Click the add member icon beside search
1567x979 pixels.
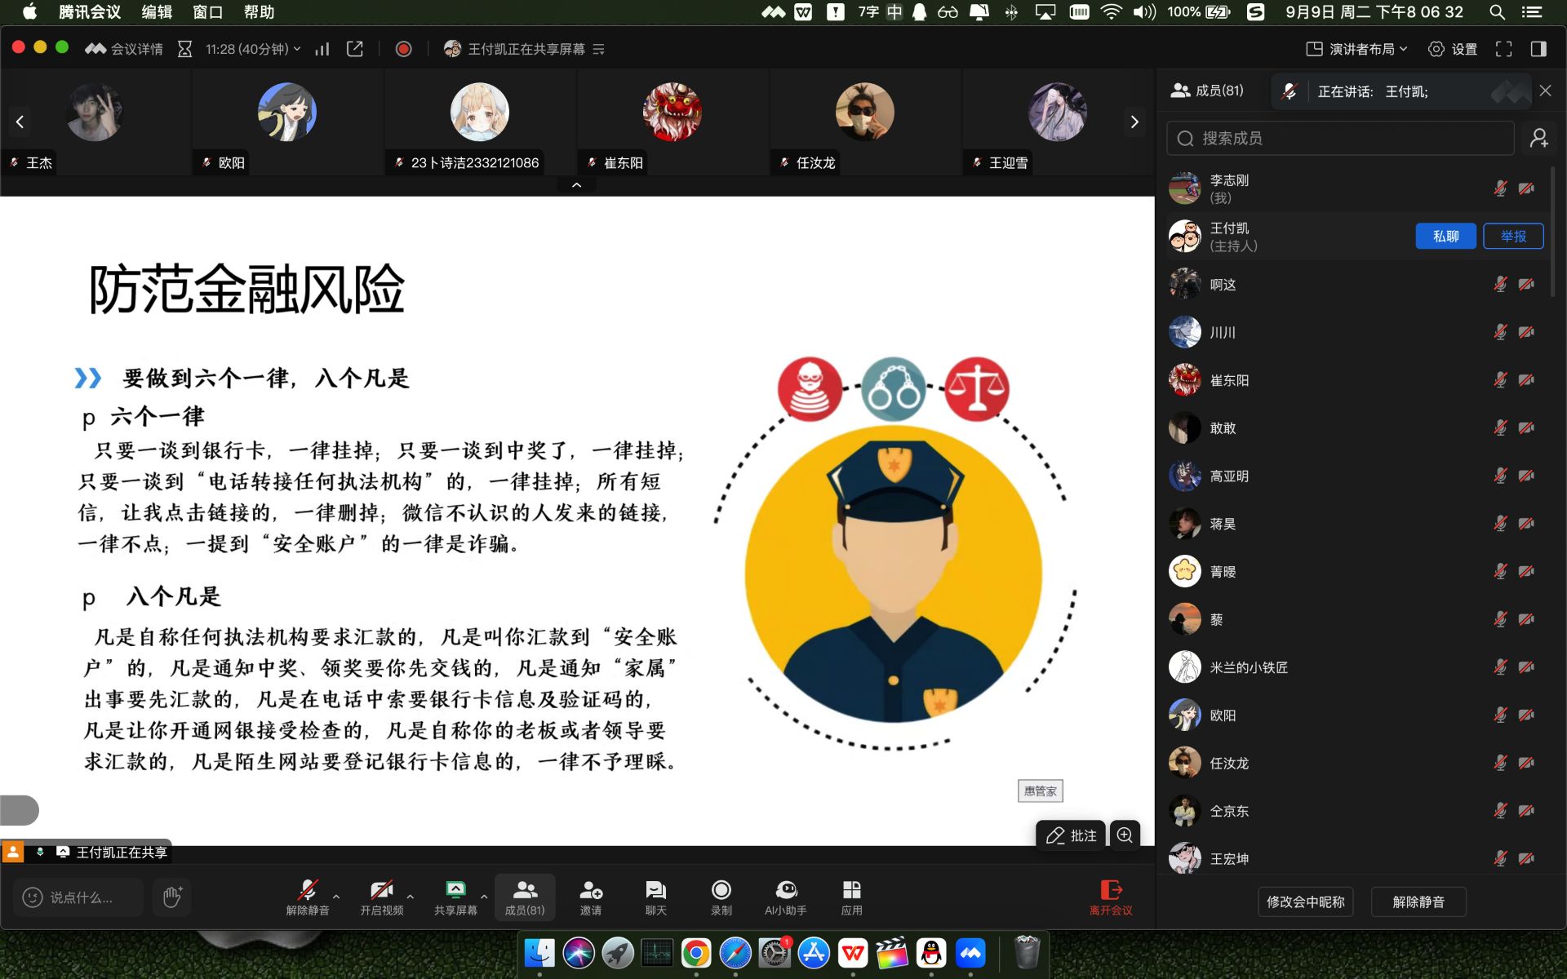coord(1539,138)
